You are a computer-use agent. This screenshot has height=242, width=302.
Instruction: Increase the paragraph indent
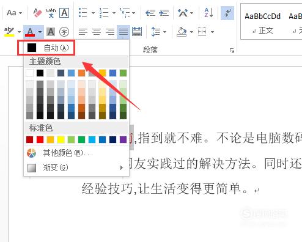click(x=164, y=13)
